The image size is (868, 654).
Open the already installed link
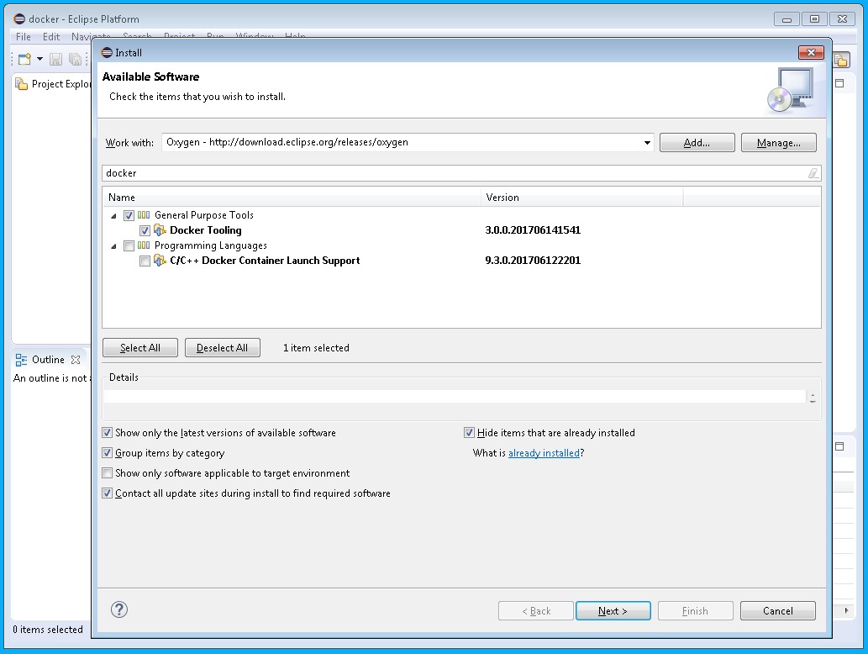point(544,453)
